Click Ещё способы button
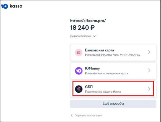The height and width of the screenshot is (122, 161). coord(113,104)
